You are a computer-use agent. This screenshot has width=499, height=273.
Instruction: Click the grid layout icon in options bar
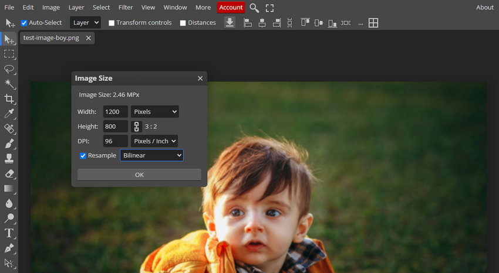tap(373, 23)
